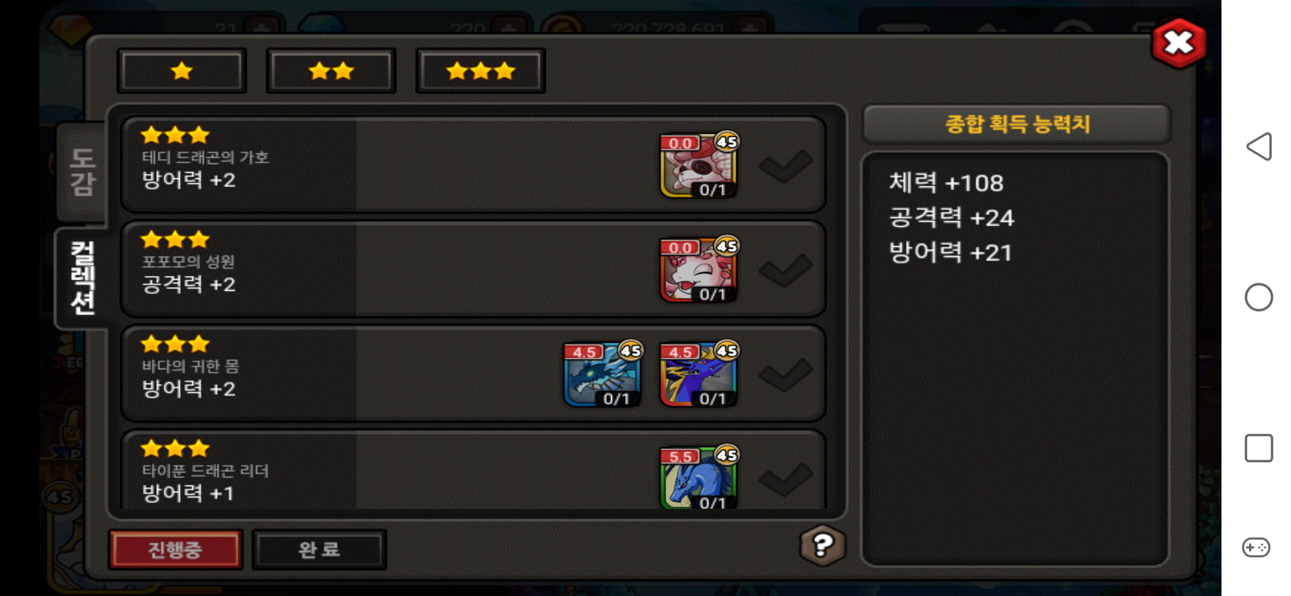Select the purple dragon portrait icon
The width and height of the screenshot is (1291, 596).
[698, 375]
